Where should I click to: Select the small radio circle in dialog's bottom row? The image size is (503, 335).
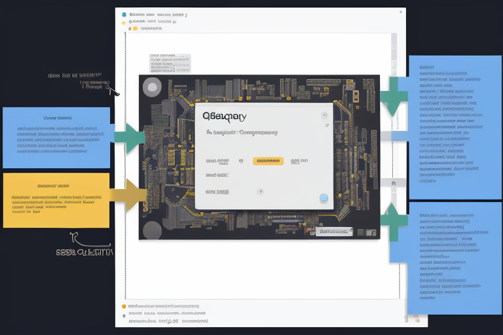[x=260, y=192]
